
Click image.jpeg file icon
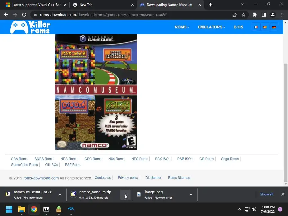point(139,194)
